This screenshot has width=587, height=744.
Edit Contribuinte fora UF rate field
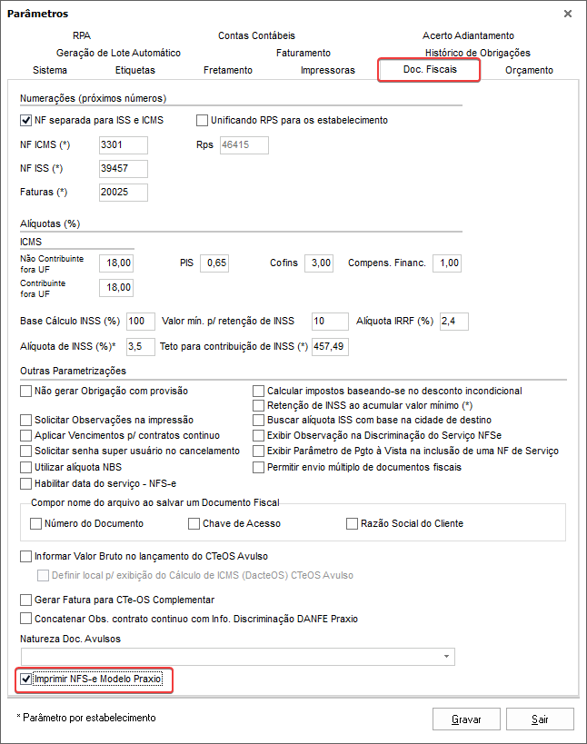[x=116, y=288]
